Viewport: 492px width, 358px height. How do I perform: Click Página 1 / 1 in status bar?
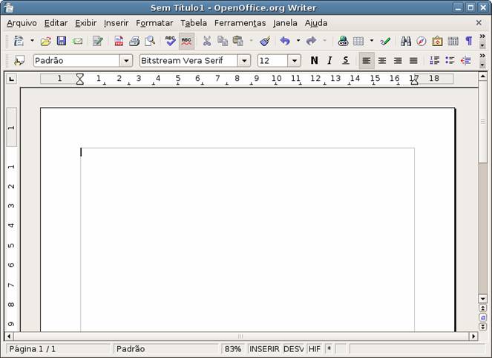(x=58, y=349)
